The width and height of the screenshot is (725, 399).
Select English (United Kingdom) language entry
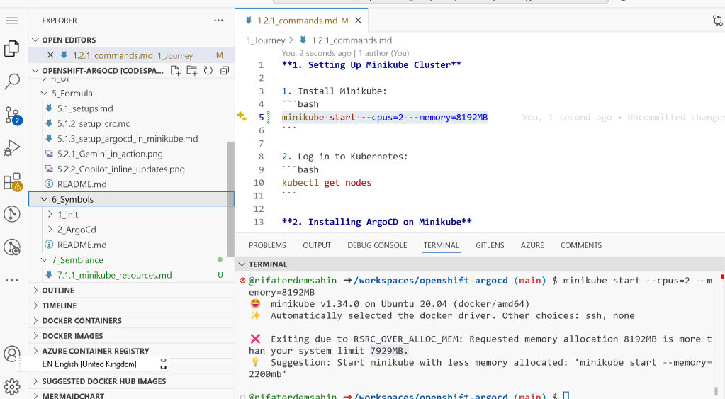coord(89,364)
